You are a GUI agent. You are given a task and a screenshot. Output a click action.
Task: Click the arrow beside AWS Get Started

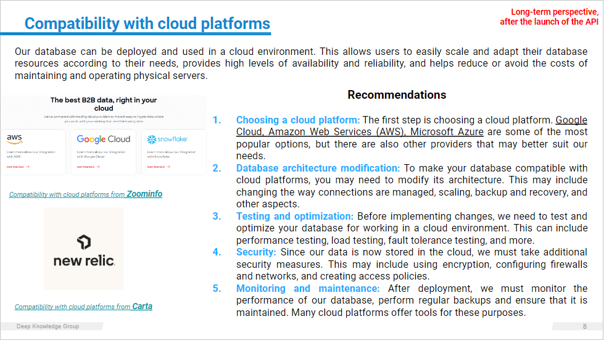28,167
